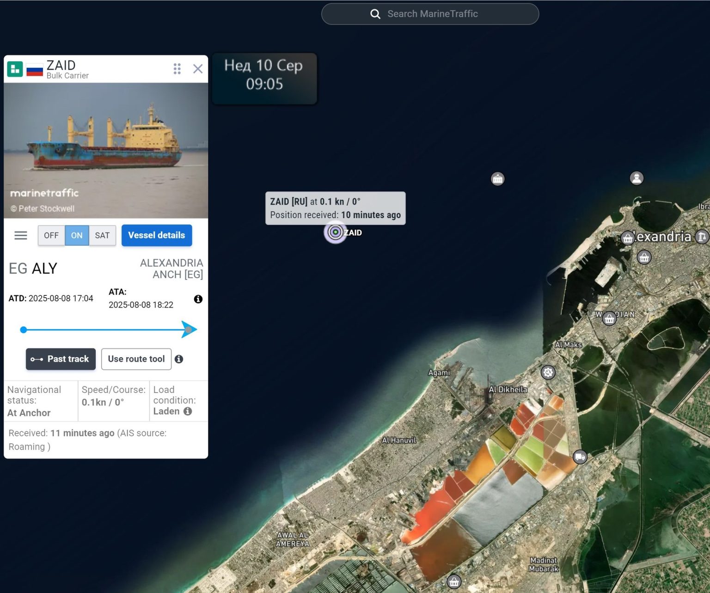Click the marker icon right of Alexandria label
Screen dimensions: 710x593
[703, 237]
